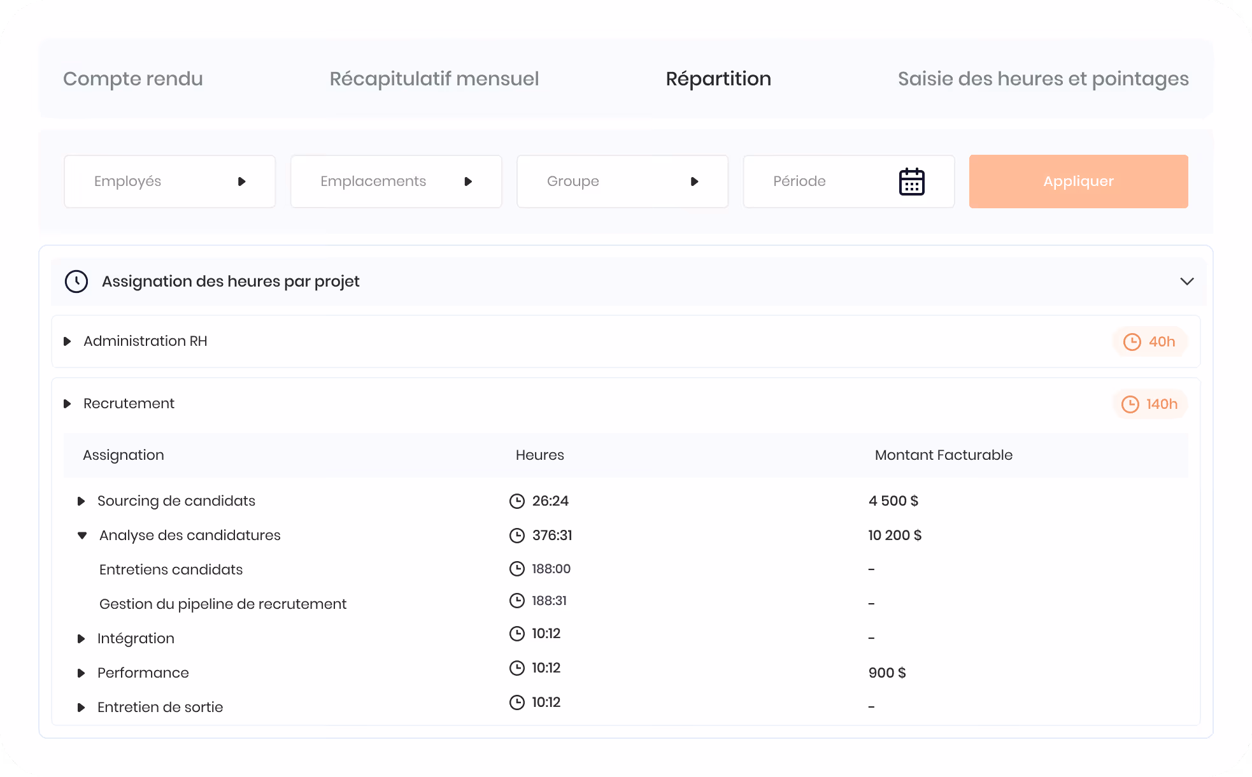The height and width of the screenshot is (777, 1252).
Task: Click the 376:31 hours value
Action: tap(552, 536)
